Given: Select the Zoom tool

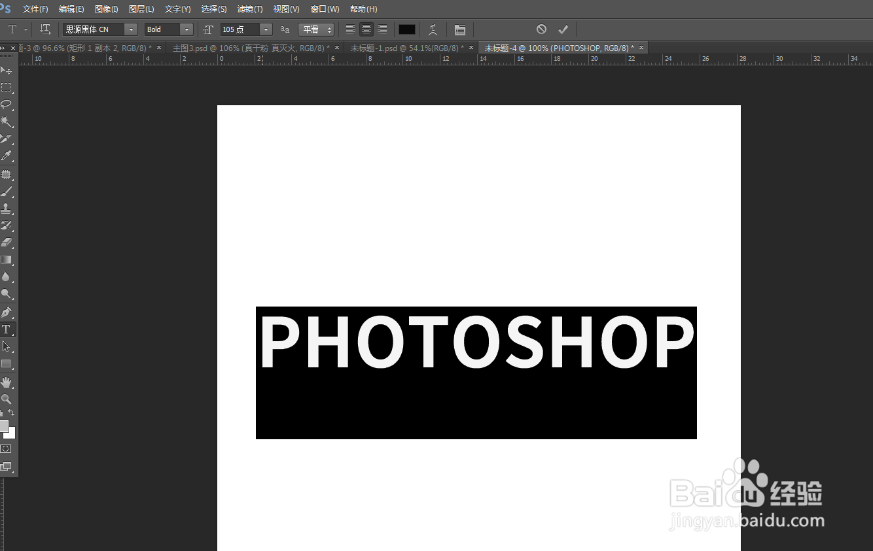Looking at the screenshot, I should 7,399.
